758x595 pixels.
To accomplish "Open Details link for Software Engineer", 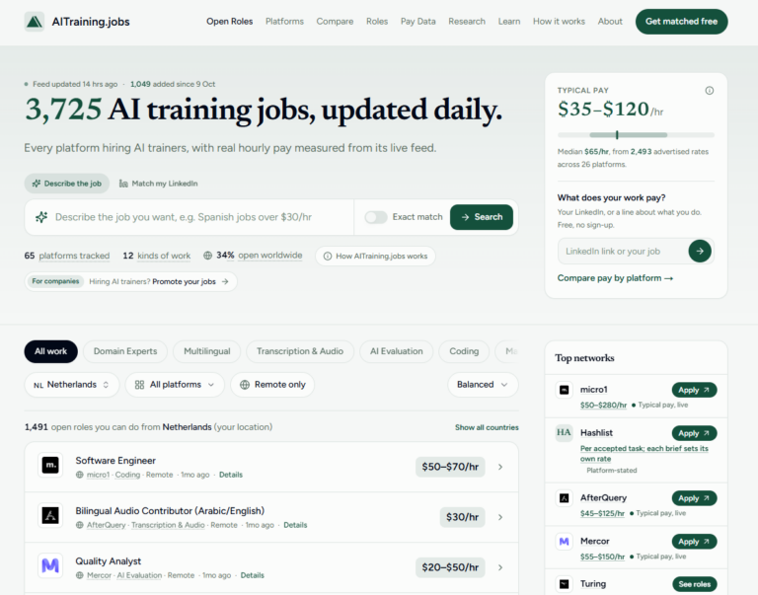I will [231, 475].
